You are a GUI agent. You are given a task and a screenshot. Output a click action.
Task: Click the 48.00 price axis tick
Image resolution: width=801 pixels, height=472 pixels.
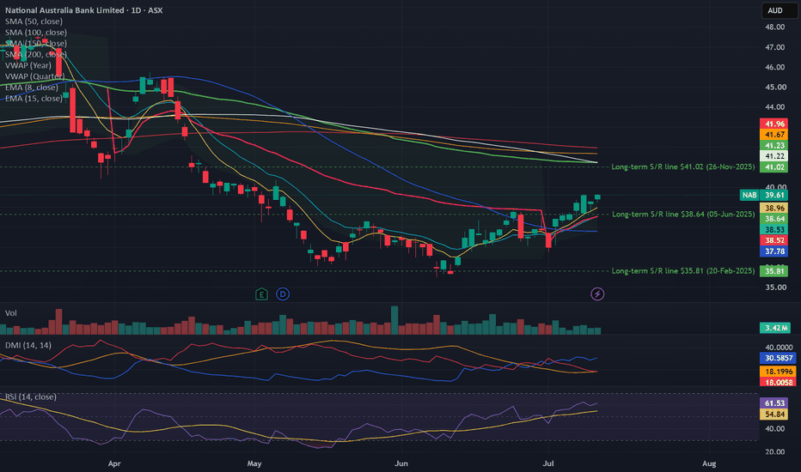[x=775, y=27]
